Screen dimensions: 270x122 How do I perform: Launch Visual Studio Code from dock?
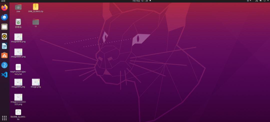pos(4,75)
